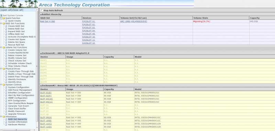Collapse the RAID Set Functions folder
Viewport: 275px width, 131px height.
tap(1, 23)
